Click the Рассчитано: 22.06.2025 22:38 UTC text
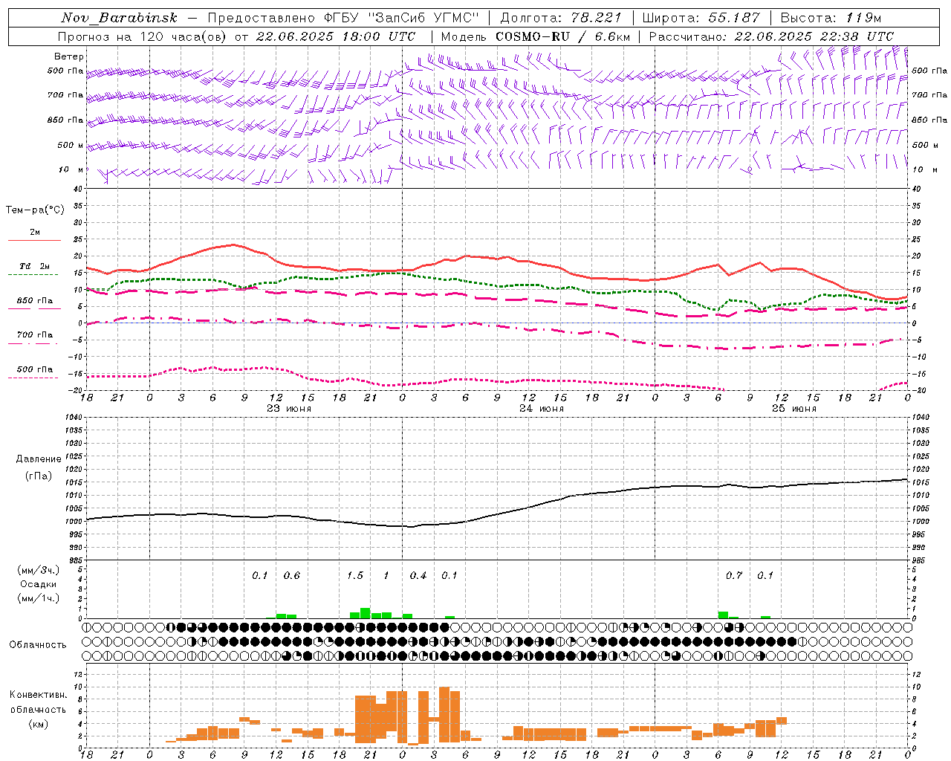The height and width of the screenshot is (761, 951). pos(771,36)
